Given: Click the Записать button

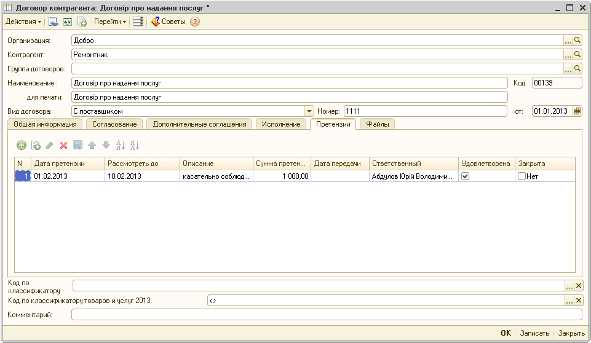Looking at the screenshot, I should click(x=534, y=333).
